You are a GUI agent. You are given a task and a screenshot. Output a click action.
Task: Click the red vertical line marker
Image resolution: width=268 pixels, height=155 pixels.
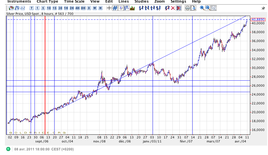click(x=45, y=75)
